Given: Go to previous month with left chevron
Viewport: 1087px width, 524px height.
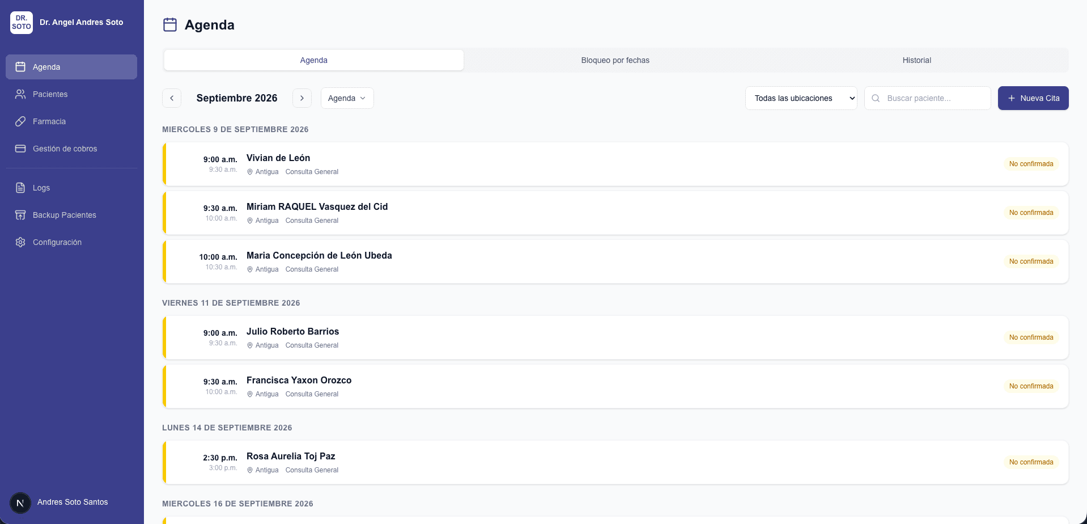Looking at the screenshot, I should pos(172,98).
